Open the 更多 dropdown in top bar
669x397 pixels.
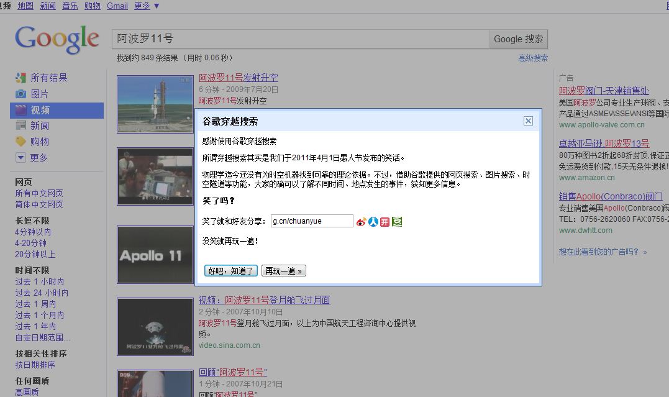click(x=147, y=6)
